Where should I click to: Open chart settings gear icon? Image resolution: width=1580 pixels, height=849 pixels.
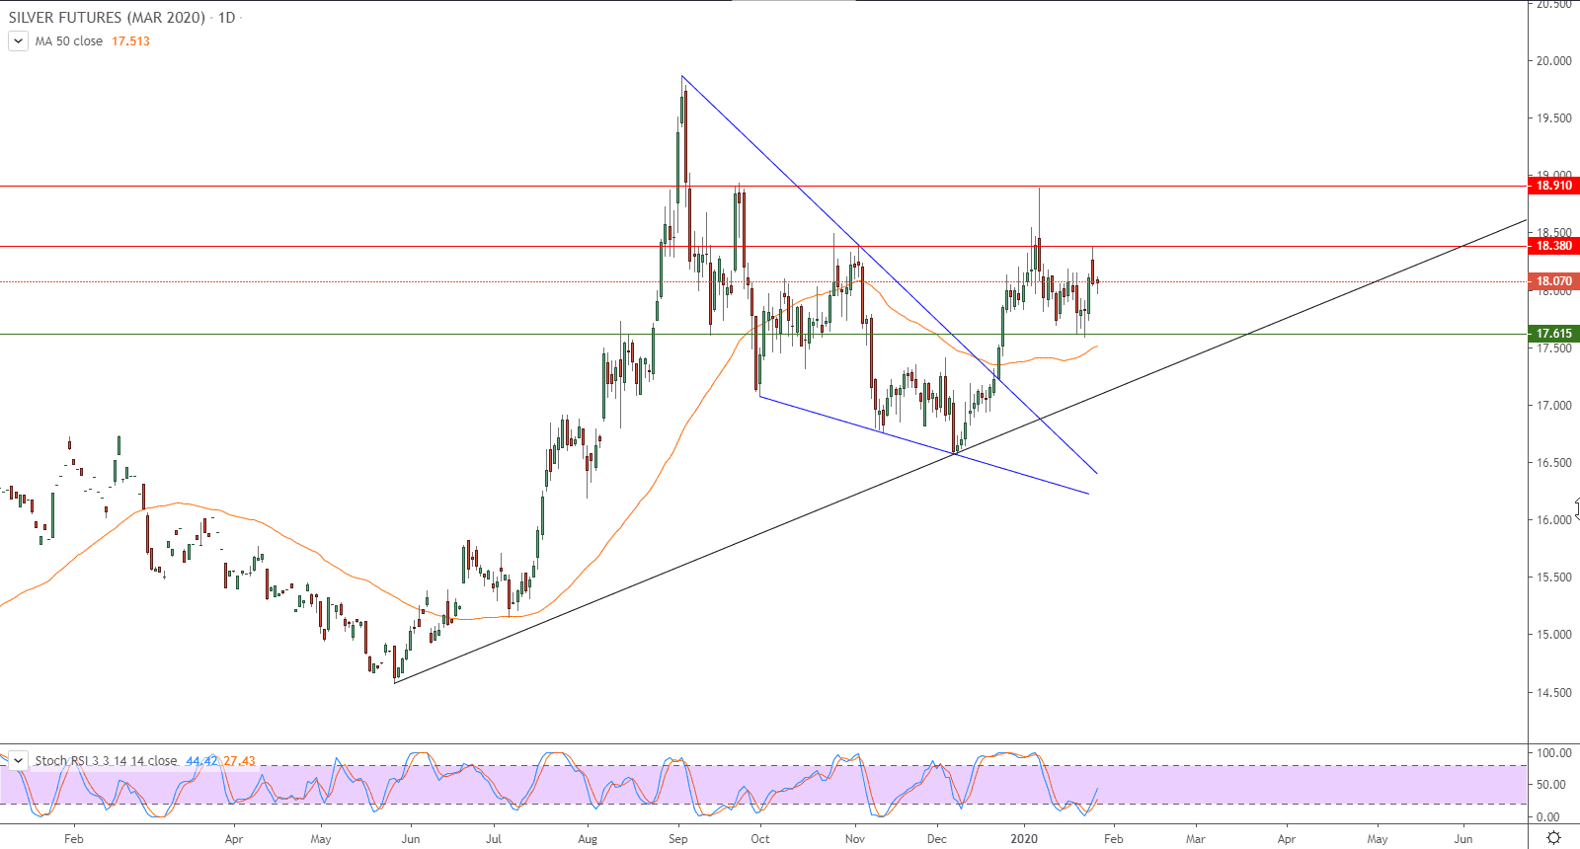1553,838
